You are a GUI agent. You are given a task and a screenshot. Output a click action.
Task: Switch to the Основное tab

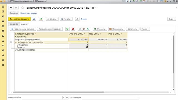(14, 24)
